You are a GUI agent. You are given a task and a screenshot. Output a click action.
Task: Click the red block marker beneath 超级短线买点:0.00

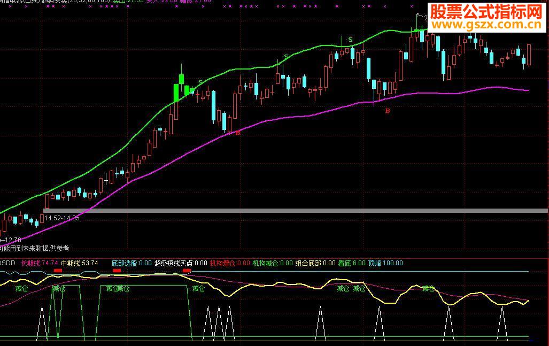(187, 271)
